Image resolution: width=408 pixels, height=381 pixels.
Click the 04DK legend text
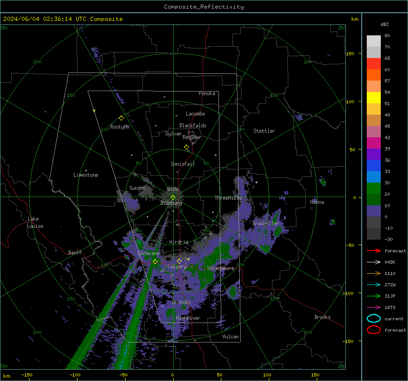tap(390, 262)
